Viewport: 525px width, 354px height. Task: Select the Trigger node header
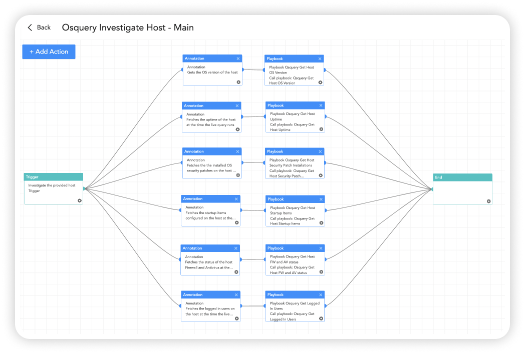click(x=54, y=177)
